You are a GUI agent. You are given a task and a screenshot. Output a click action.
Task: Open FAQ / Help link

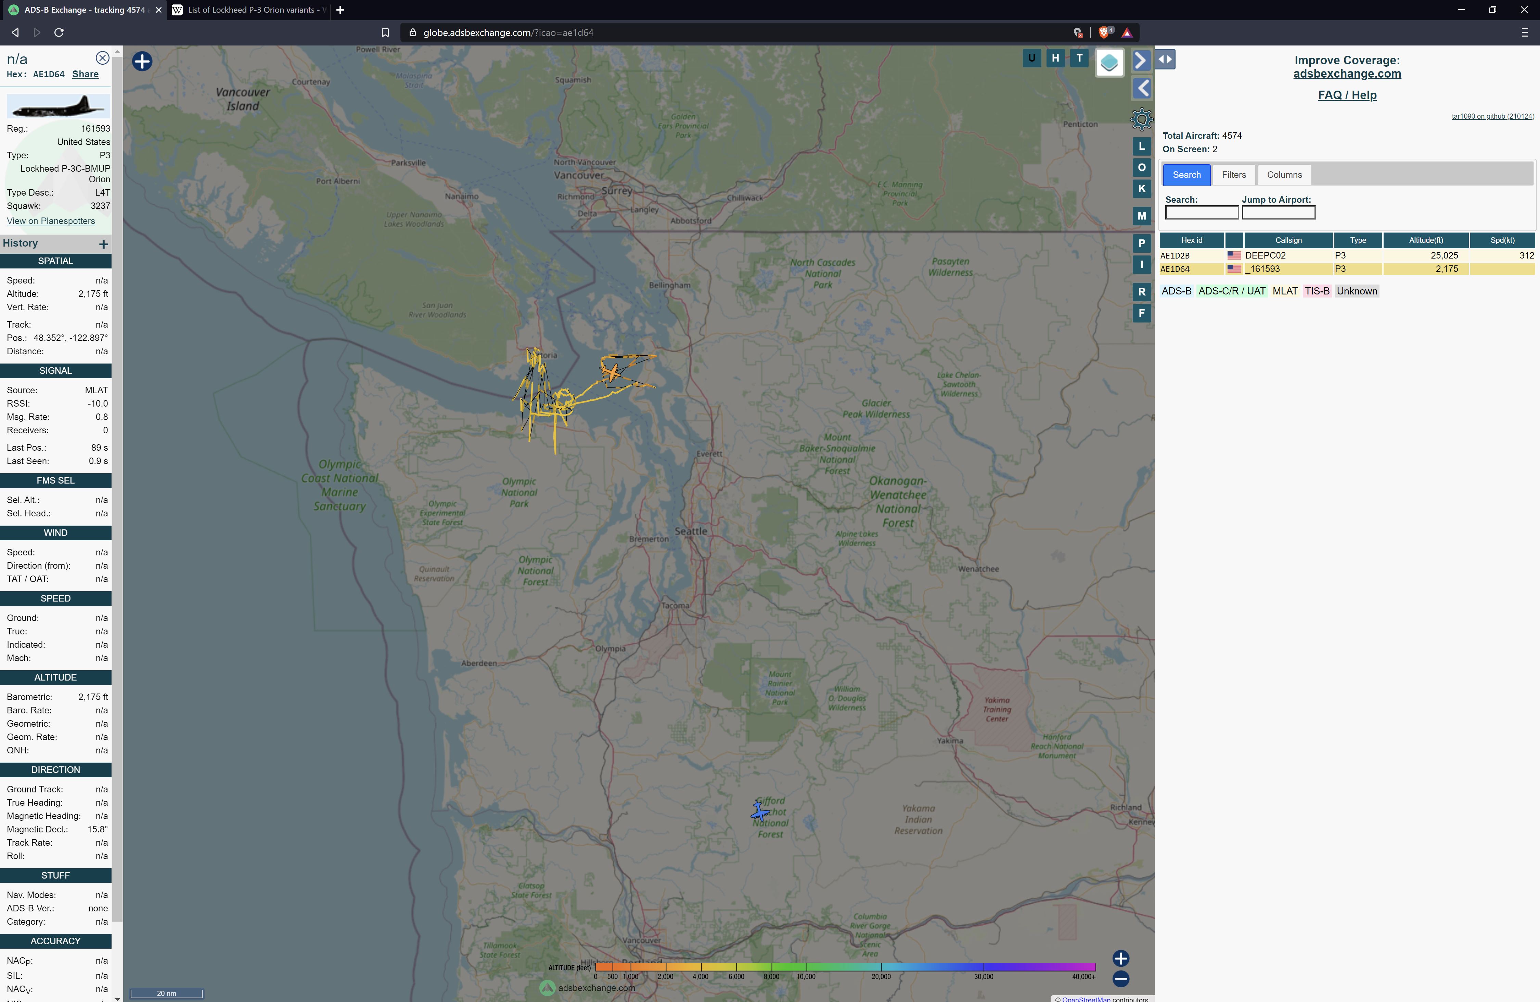1347,95
